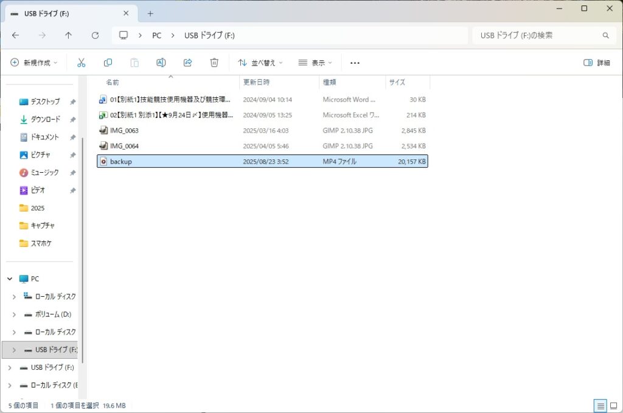Collapse the PC tree node
The image size is (623, 413).
[x=10, y=279]
